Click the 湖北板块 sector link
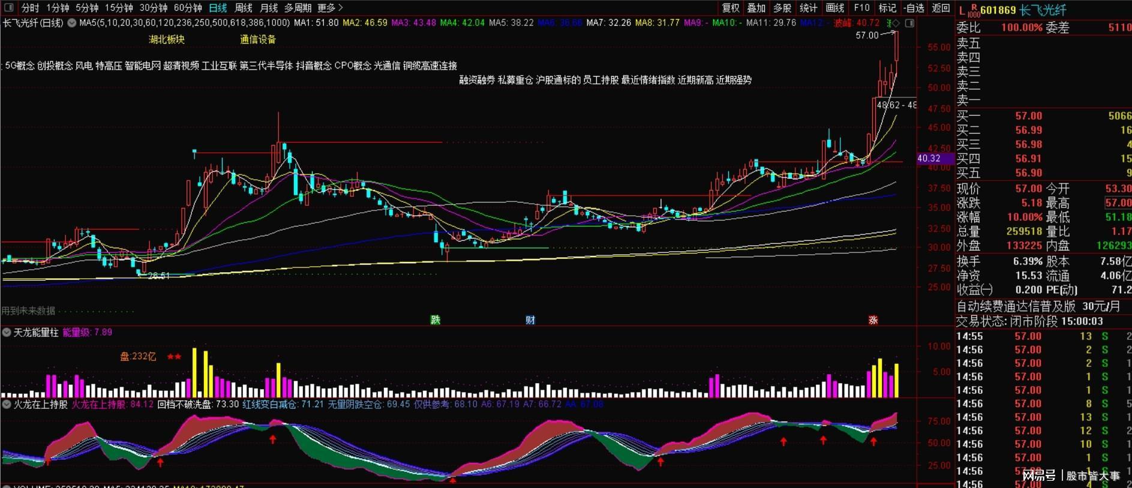The width and height of the screenshot is (1132, 488). pyautogui.click(x=167, y=40)
